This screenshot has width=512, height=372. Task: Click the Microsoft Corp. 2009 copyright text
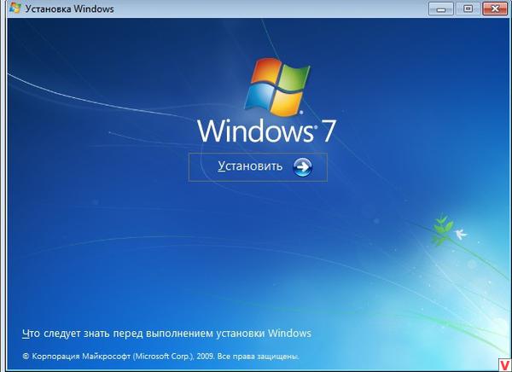160,357
